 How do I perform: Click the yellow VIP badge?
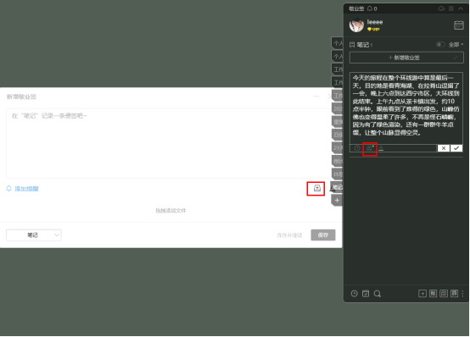(x=373, y=29)
